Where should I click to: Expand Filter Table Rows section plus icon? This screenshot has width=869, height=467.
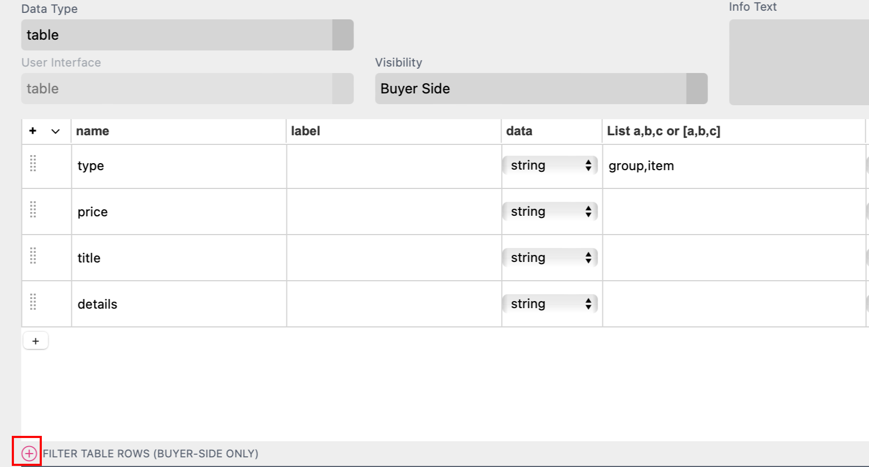29,454
